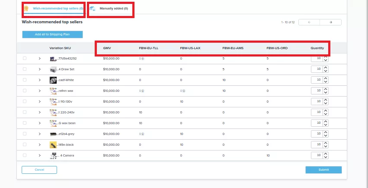
Task: Increase quantity for f49e-black row
Action: 326,143
